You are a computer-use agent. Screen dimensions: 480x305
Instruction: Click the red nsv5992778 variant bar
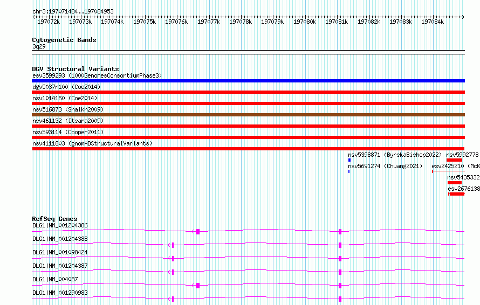pos(454,160)
